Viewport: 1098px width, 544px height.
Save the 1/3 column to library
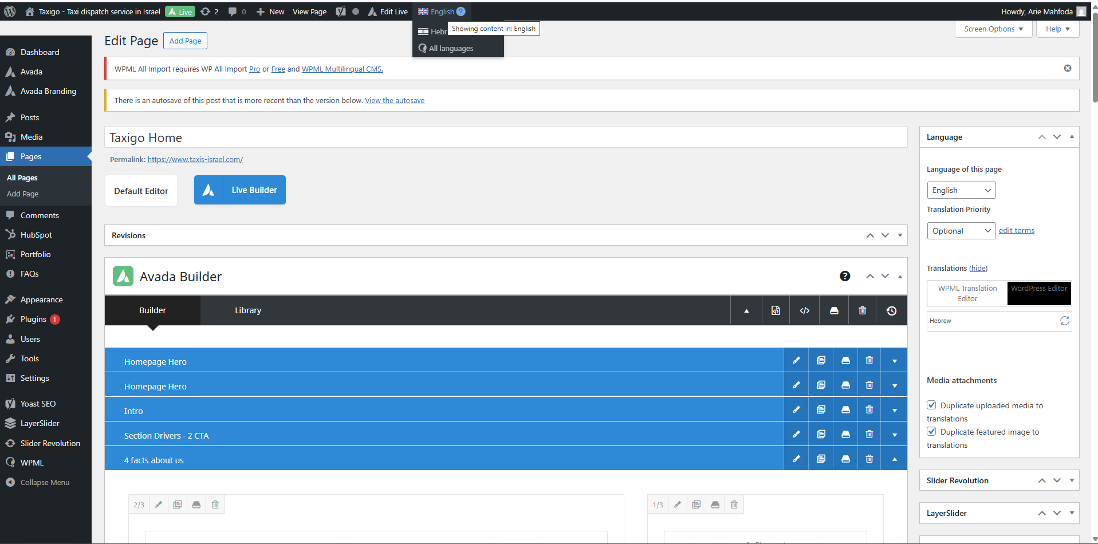(715, 504)
